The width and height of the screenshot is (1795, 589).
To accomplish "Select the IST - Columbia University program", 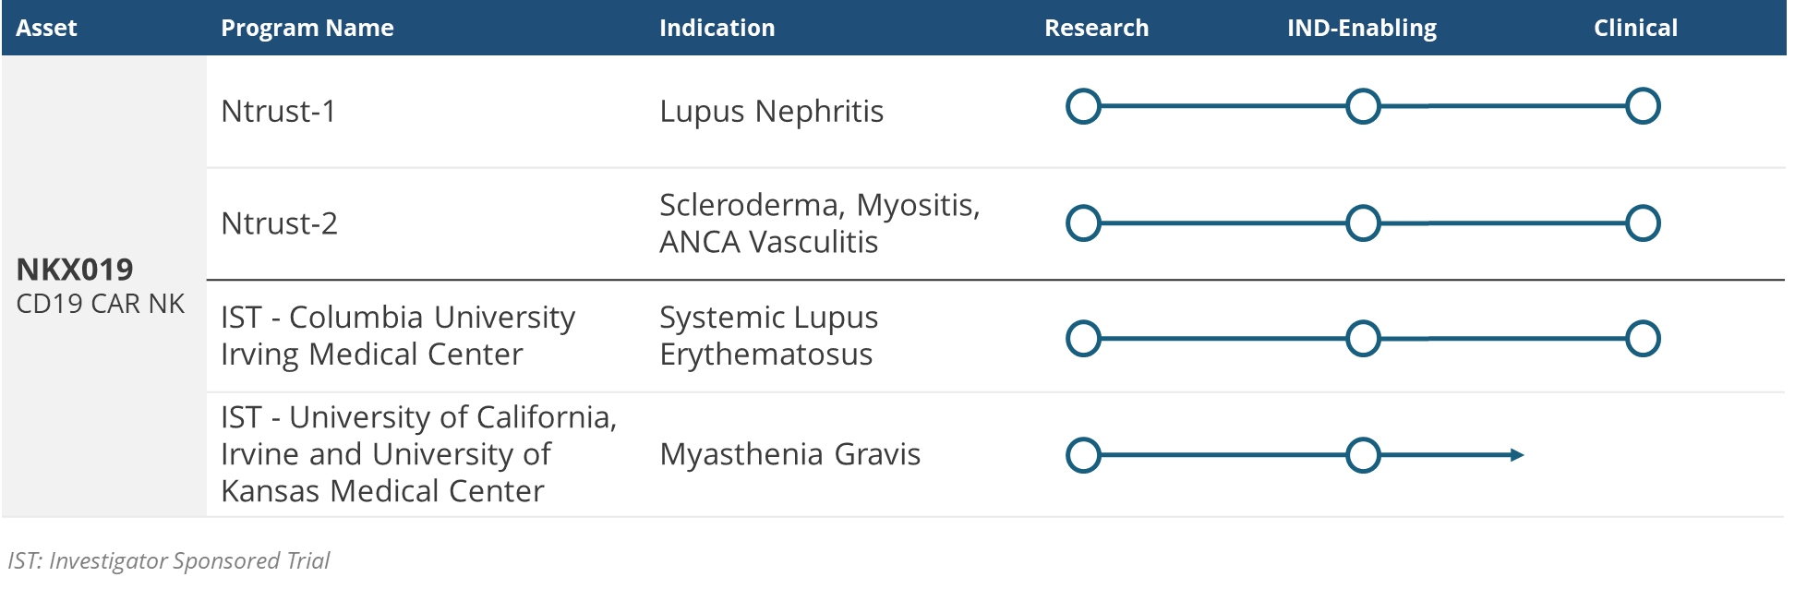I will click(397, 335).
